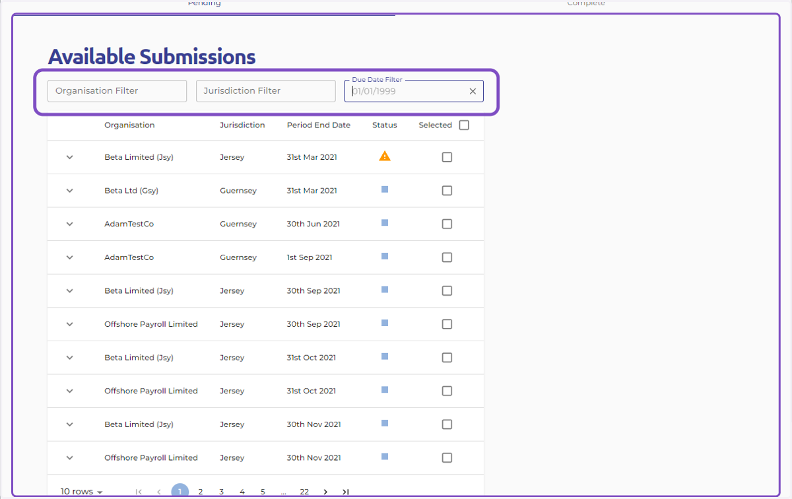Image resolution: width=792 pixels, height=499 pixels.
Task: Click the Jurisdiction column header
Action: click(x=242, y=125)
